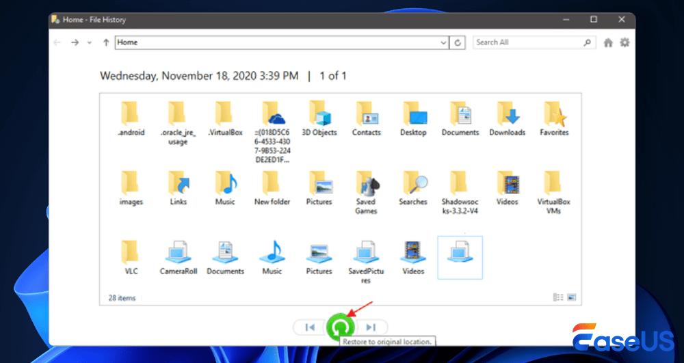Switch to large icons view

571,297
